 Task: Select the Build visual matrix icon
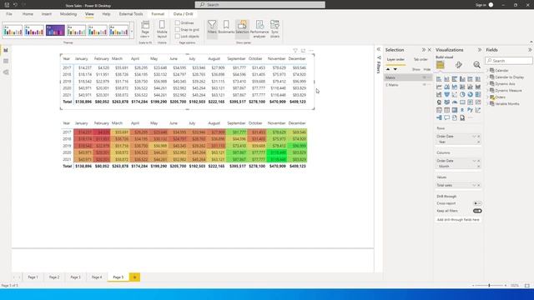pyautogui.click(x=440, y=65)
